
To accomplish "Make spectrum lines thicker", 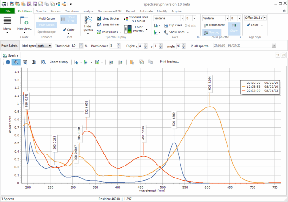I will (x=108, y=18).
